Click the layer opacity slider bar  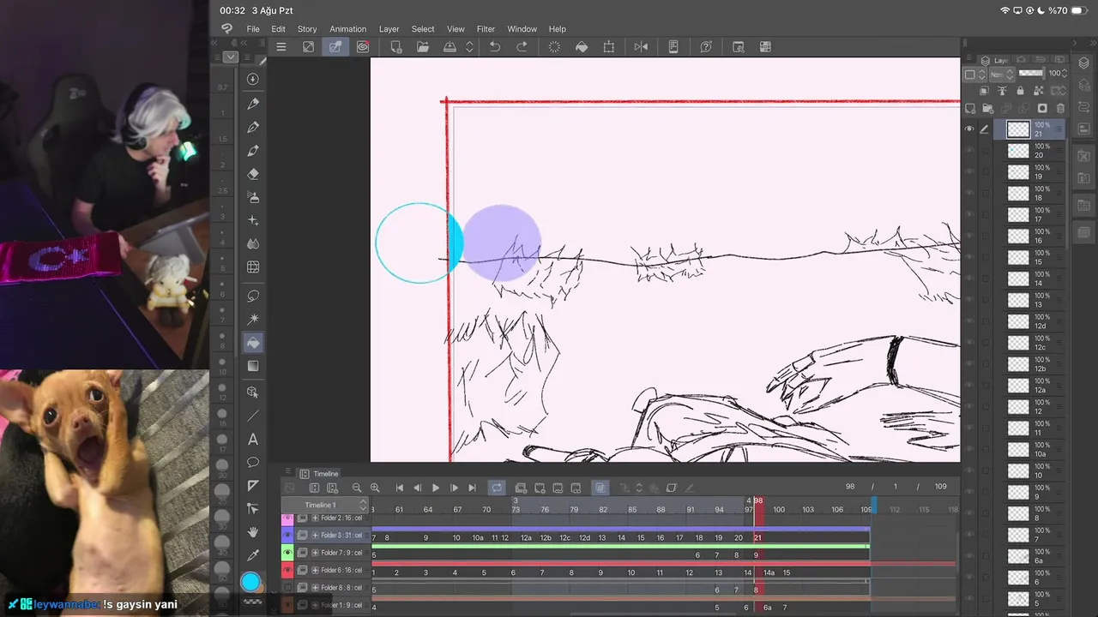(x=1030, y=74)
